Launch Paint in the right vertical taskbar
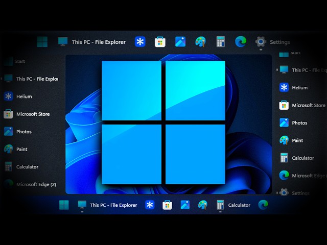Image resolution: width=327 pixels, height=245 pixels. (x=291, y=140)
